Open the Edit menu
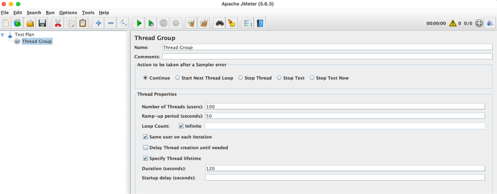497x194 pixels. [18, 13]
